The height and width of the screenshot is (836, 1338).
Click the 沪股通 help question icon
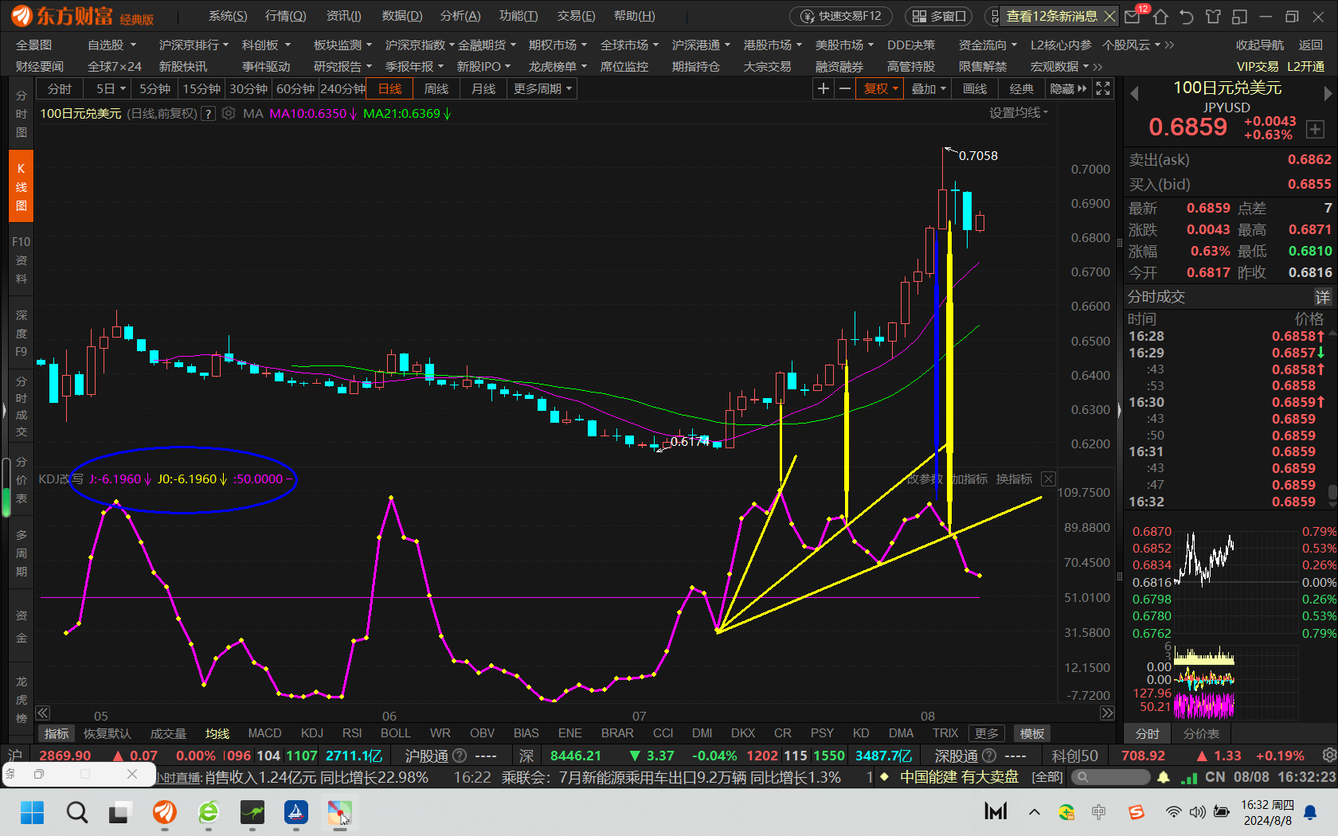point(460,756)
